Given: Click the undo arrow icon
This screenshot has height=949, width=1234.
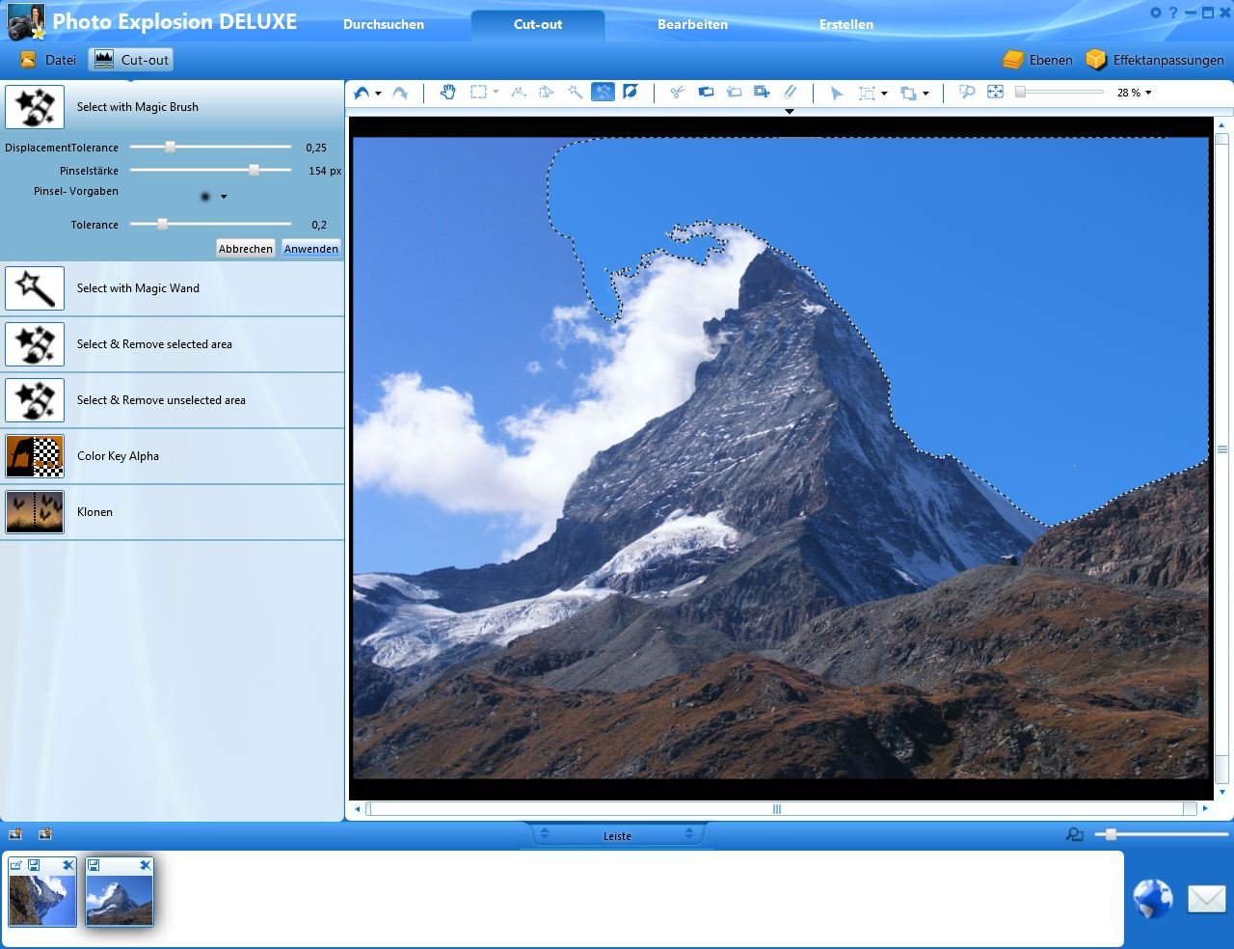Looking at the screenshot, I should click(362, 93).
